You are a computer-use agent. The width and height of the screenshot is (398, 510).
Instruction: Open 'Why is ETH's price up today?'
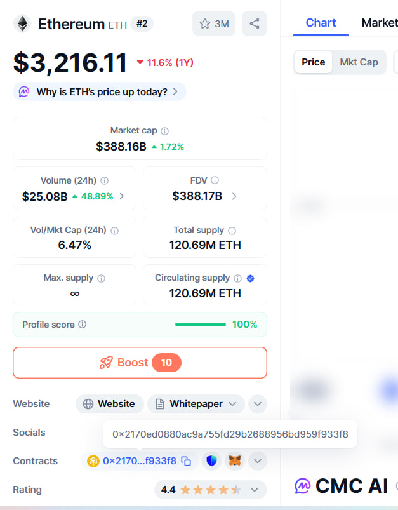click(100, 91)
